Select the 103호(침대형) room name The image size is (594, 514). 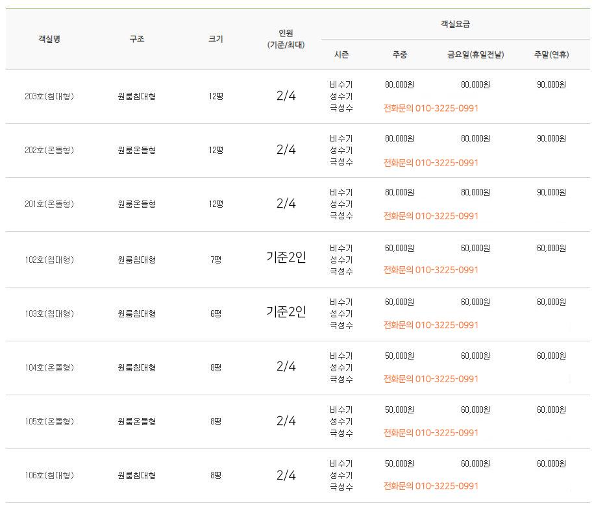49,313
